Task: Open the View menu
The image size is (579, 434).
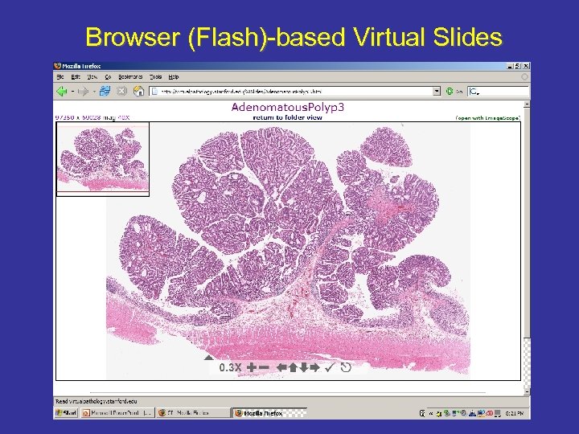Action: [92, 77]
